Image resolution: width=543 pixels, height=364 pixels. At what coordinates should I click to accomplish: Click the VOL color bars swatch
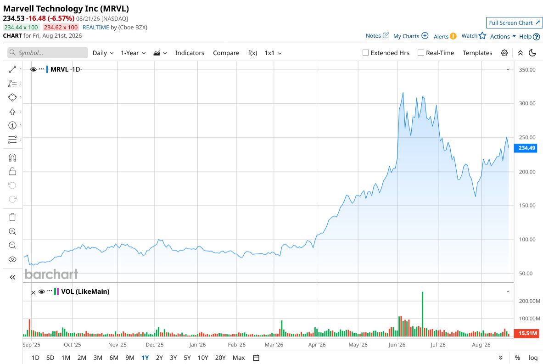coord(56,291)
